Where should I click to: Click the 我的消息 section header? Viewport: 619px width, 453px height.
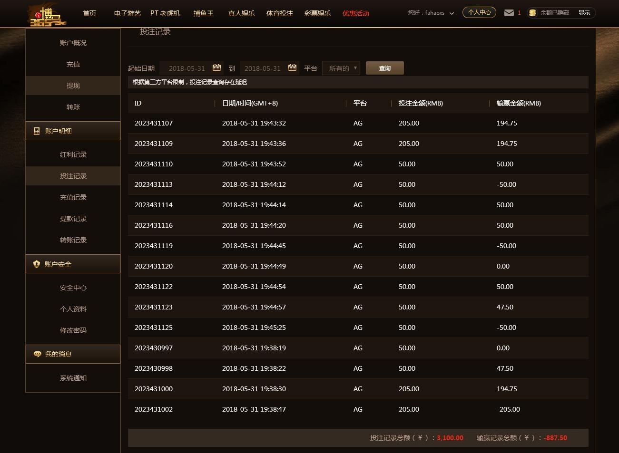[73, 354]
